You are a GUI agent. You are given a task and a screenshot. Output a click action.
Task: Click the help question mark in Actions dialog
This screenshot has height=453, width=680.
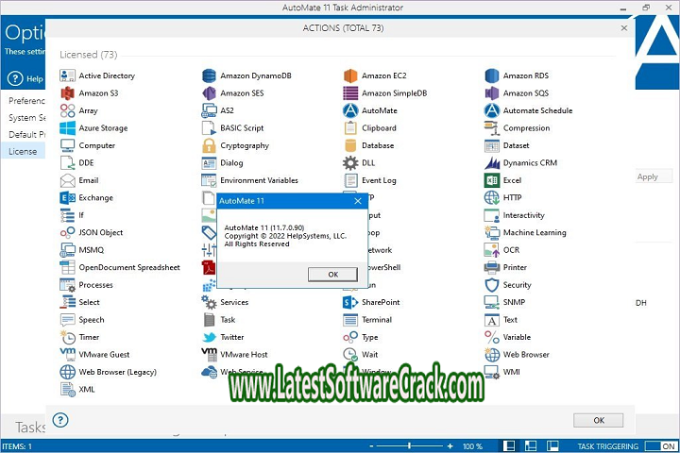coord(59,420)
